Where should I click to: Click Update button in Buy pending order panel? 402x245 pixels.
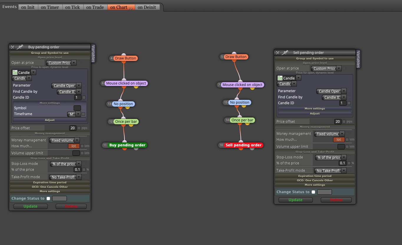pos(31,206)
